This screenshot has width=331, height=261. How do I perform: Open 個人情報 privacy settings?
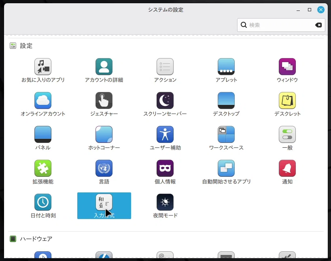pyautogui.click(x=165, y=172)
